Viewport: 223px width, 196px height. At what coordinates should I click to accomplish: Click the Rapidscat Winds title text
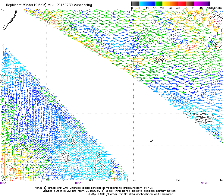click(x=49, y=5)
